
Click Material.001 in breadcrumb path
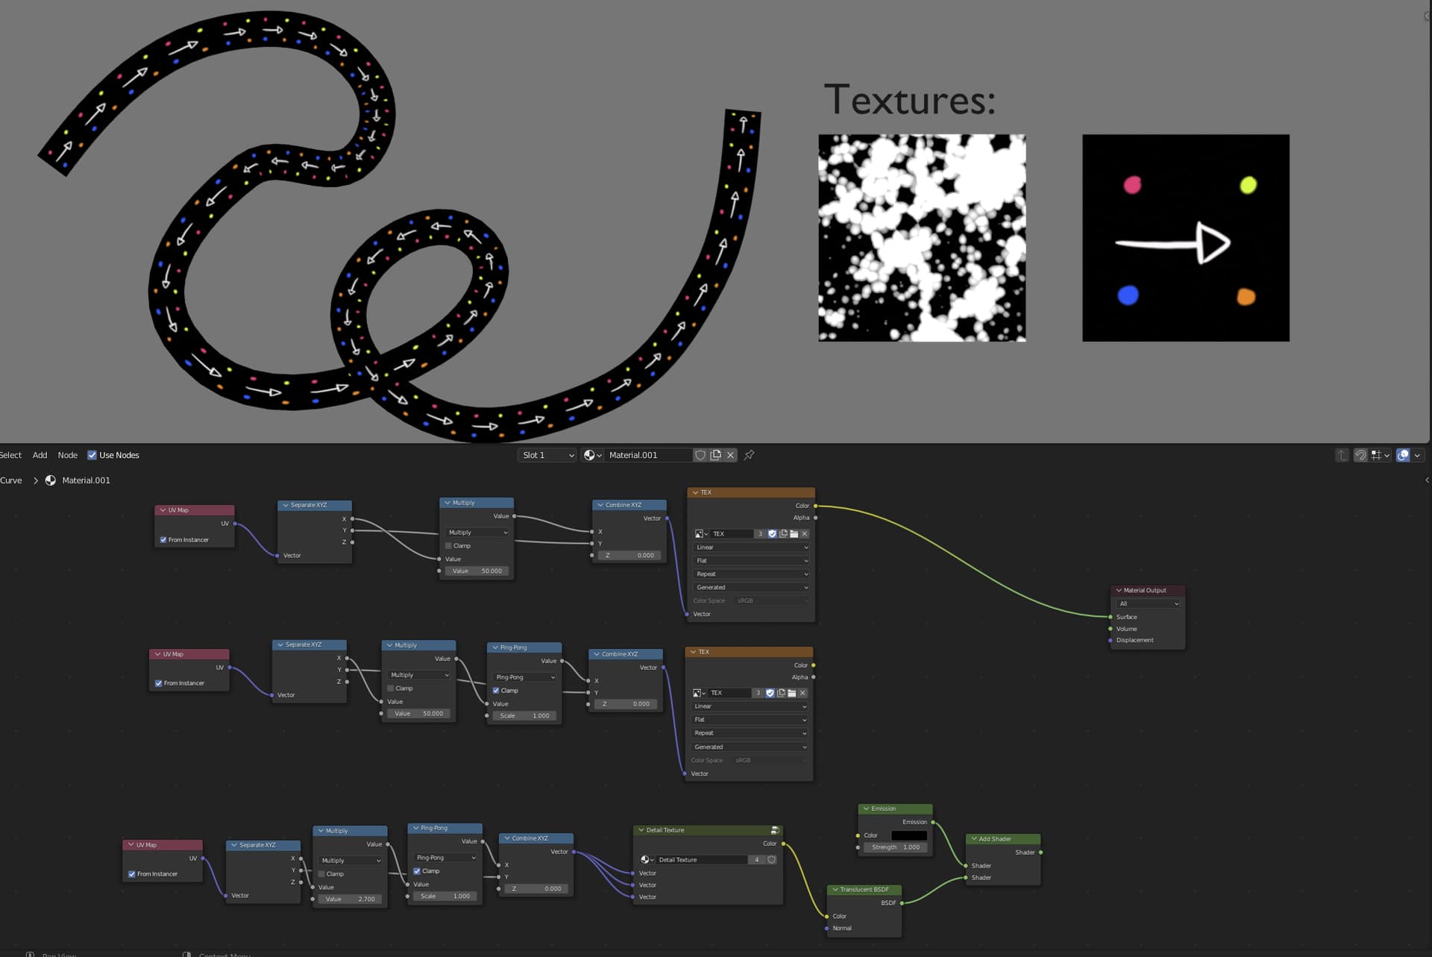(86, 480)
